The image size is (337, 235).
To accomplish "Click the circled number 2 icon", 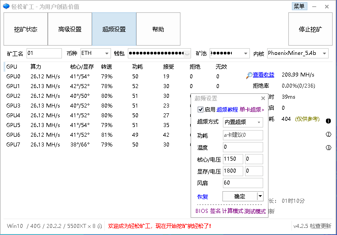I will tap(329, 135).
